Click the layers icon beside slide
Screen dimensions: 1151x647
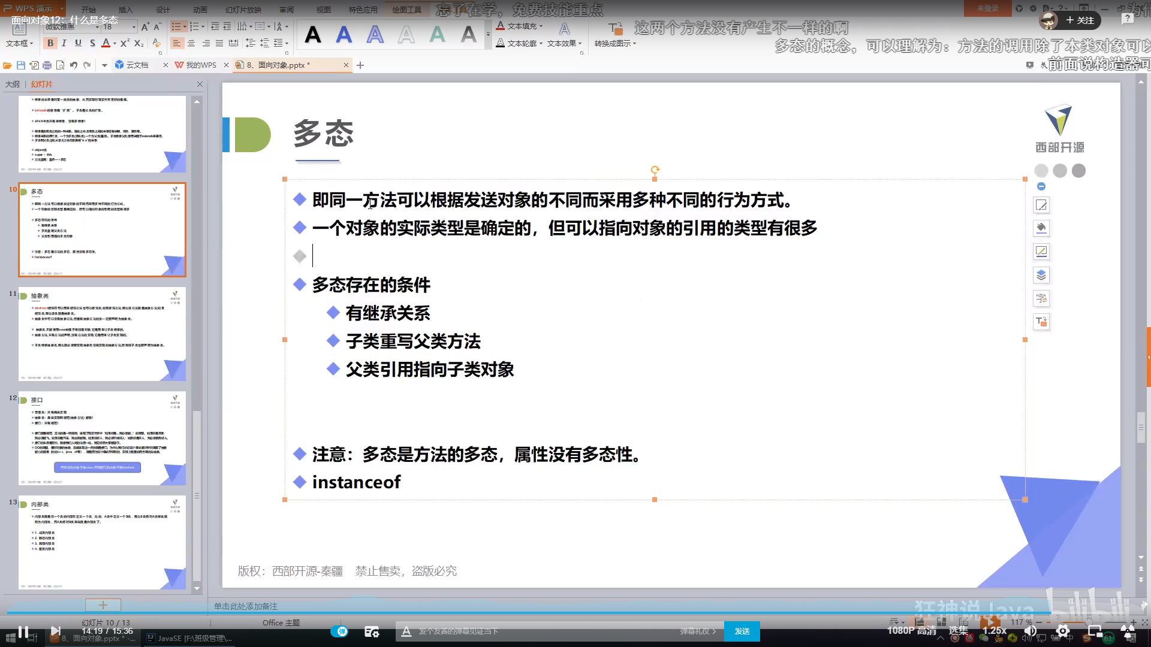pyautogui.click(x=1041, y=275)
